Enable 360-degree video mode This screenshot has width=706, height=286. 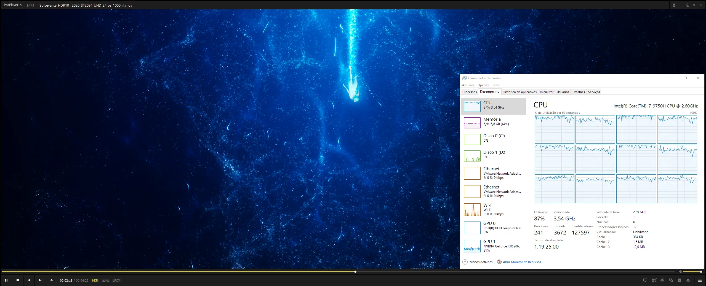(x=654, y=280)
